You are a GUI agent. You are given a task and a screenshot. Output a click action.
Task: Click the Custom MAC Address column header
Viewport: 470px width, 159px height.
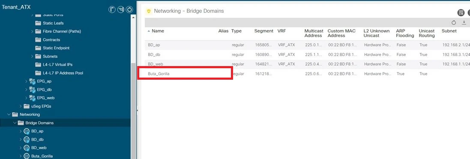coord(342,33)
